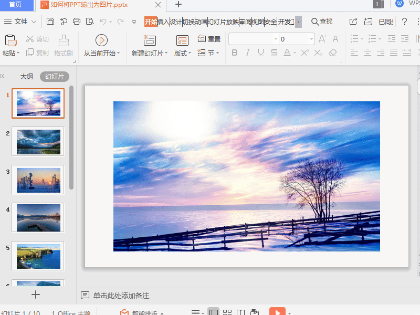
Task: Select slide 3 sunset thumbnail
Action: pos(38,180)
